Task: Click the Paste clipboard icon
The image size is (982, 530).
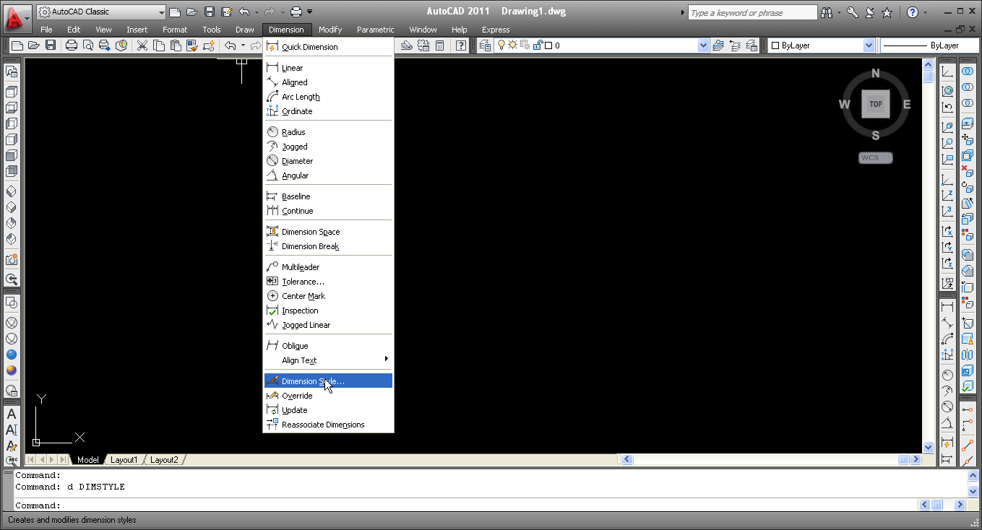Action: 175,45
